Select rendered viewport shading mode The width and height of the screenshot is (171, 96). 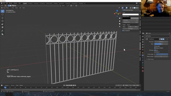(138, 8)
